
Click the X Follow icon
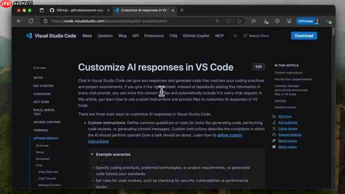(x=274, y=129)
